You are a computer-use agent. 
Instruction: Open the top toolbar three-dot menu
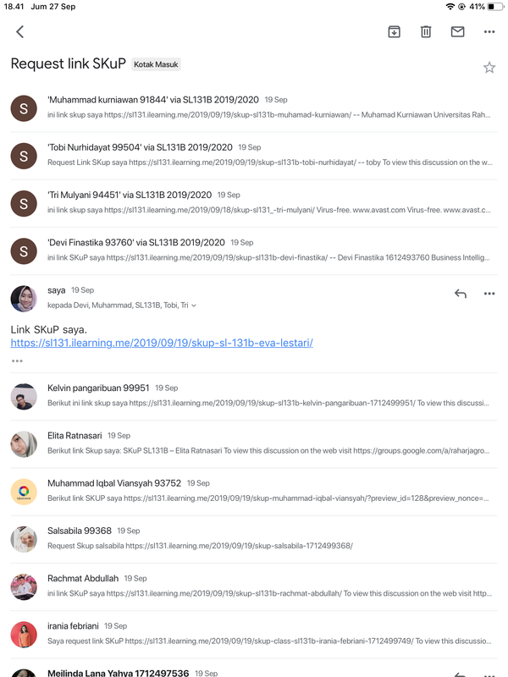point(489,31)
